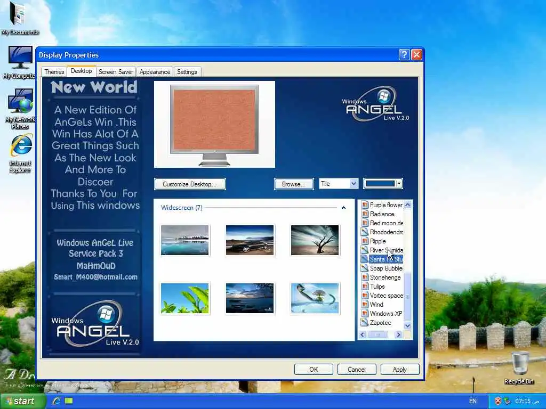Image resolution: width=546 pixels, height=409 pixels.
Task: Select the dusk lake boats wallpaper thumbnail
Action: pyautogui.click(x=250, y=298)
